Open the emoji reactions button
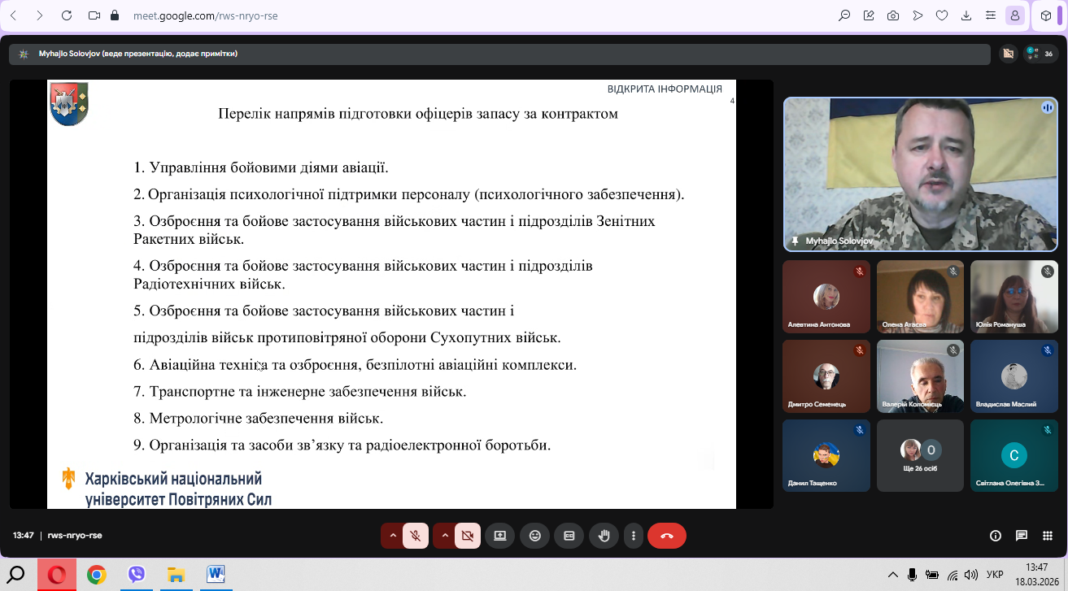This screenshot has height=591, width=1068. pos(534,536)
